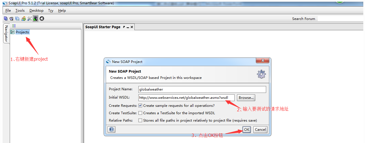Click the gear icon in New SOAP Project dialog
The width and height of the screenshot is (365, 143).
point(261,74)
